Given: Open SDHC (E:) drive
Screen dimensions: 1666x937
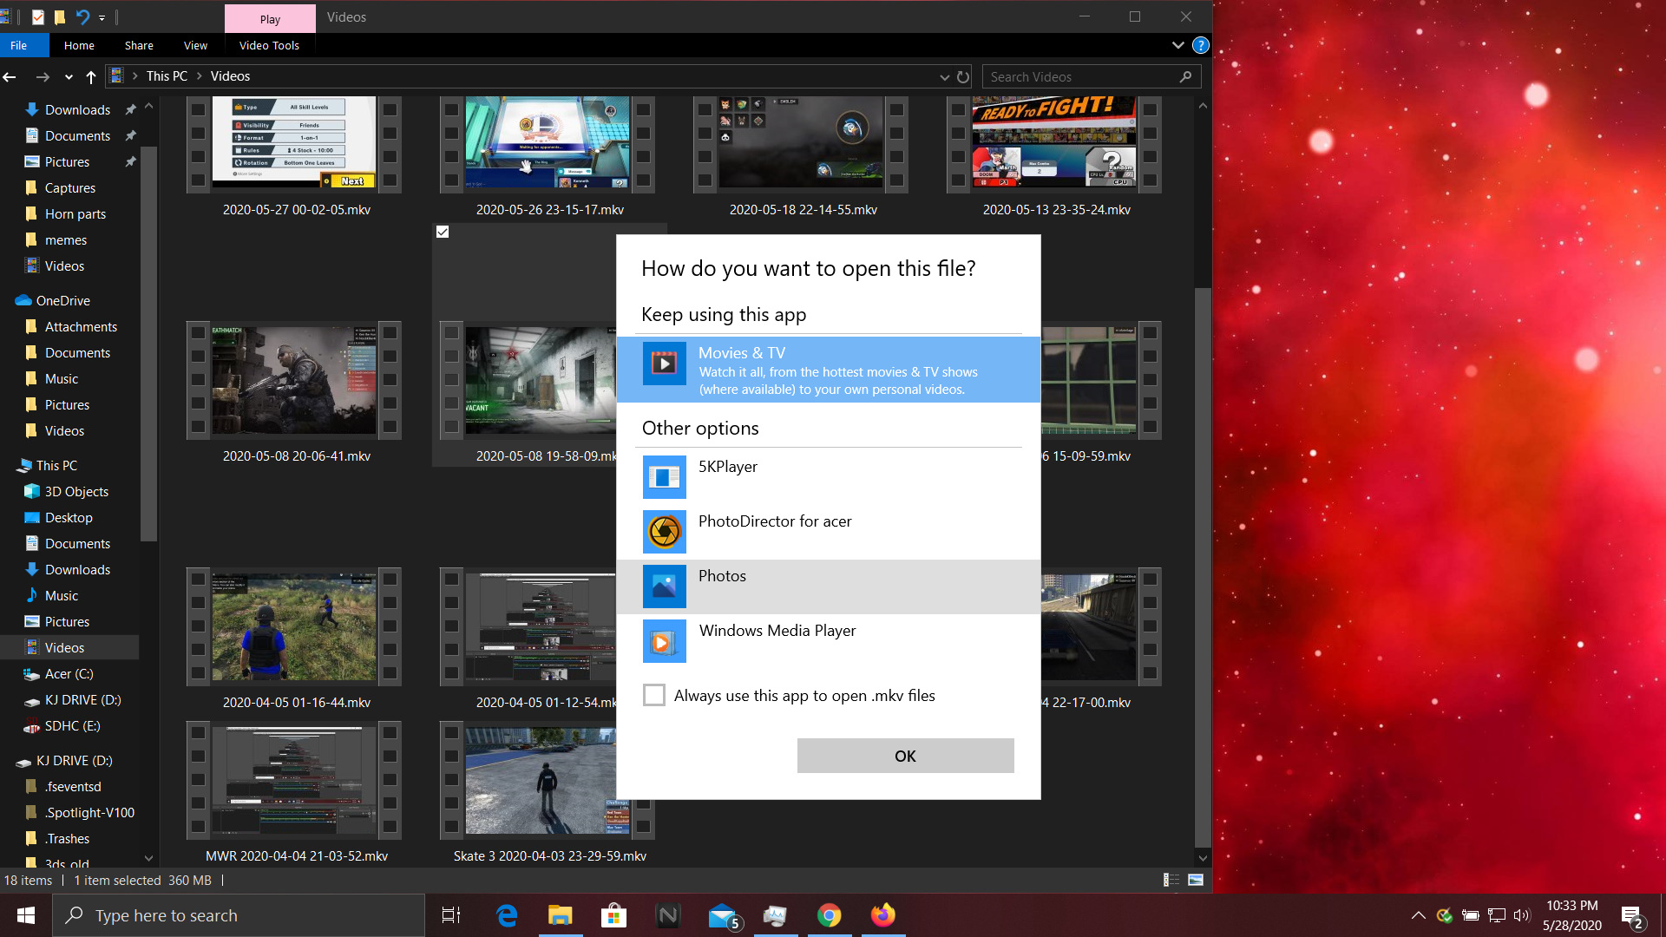Looking at the screenshot, I should pyautogui.click(x=72, y=725).
